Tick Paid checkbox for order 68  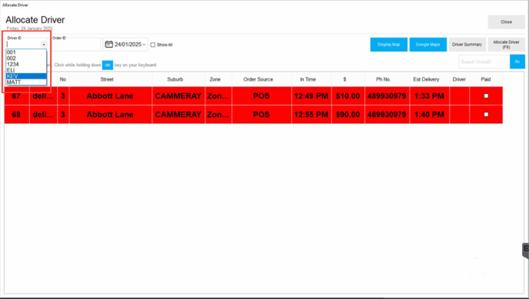pyautogui.click(x=486, y=115)
